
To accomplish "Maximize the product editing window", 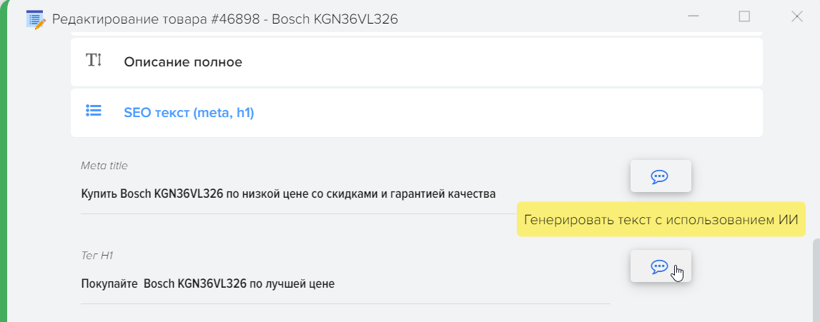I will 744,16.
